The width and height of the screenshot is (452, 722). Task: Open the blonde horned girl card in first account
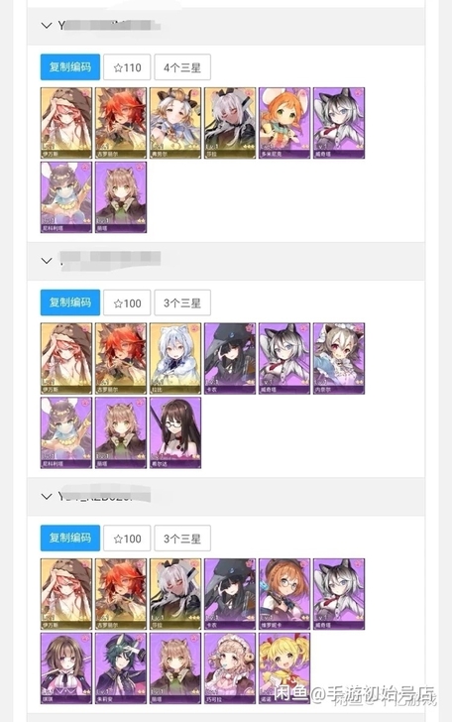(175, 123)
